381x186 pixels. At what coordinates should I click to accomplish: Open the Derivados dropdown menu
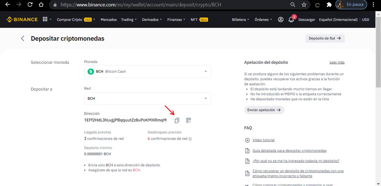[x=152, y=20]
